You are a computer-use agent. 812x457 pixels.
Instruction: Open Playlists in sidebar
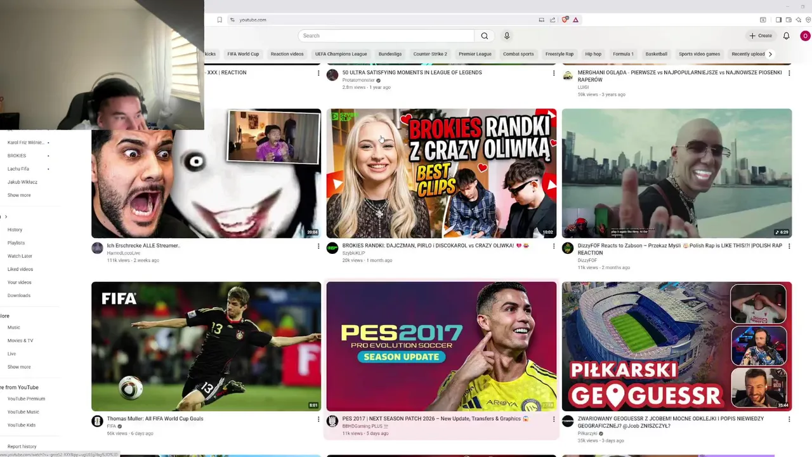click(x=16, y=243)
